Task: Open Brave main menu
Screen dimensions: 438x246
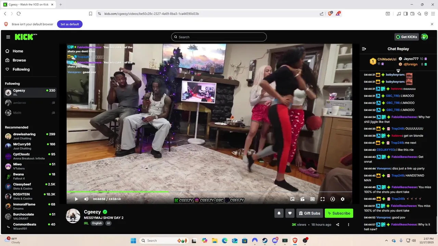Action: pos(433,14)
